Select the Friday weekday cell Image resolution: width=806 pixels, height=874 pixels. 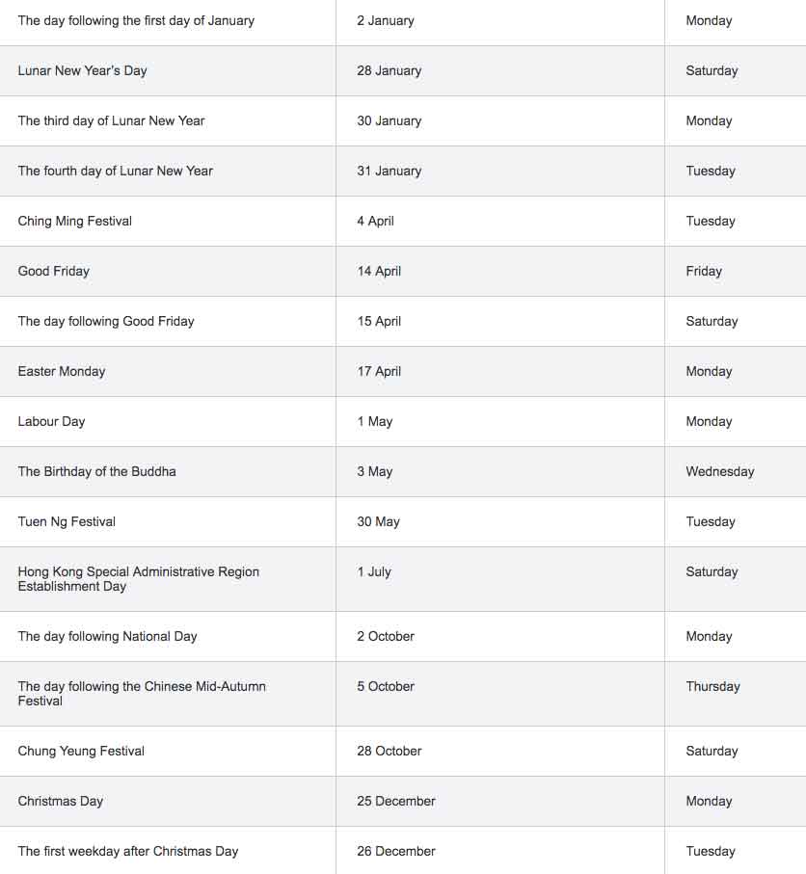click(x=704, y=271)
